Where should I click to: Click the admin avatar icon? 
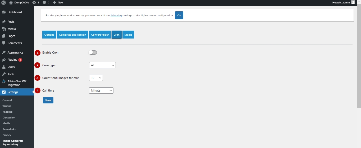353,2
